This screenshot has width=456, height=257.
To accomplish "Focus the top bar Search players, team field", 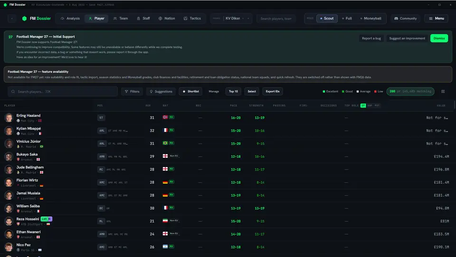I will (x=276, y=19).
